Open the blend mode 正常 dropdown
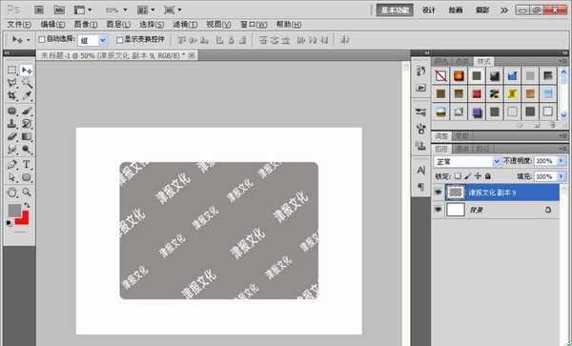The image size is (572, 346). (467, 161)
